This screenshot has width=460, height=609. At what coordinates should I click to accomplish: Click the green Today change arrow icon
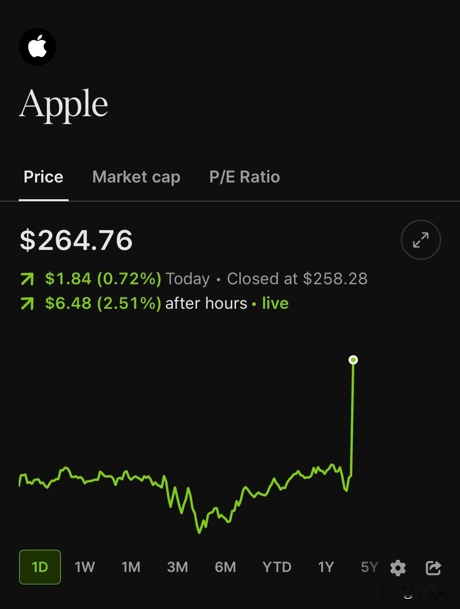pyautogui.click(x=27, y=279)
